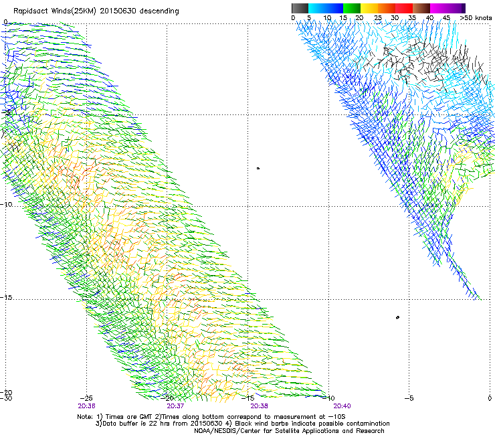495x435 pixels.
Task: Click the time label 20:40
Action: tap(342, 406)
